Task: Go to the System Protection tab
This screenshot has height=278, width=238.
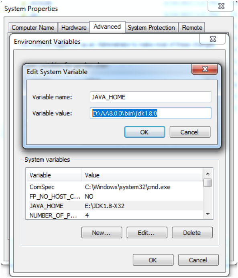Action: [x=151, y=28]
